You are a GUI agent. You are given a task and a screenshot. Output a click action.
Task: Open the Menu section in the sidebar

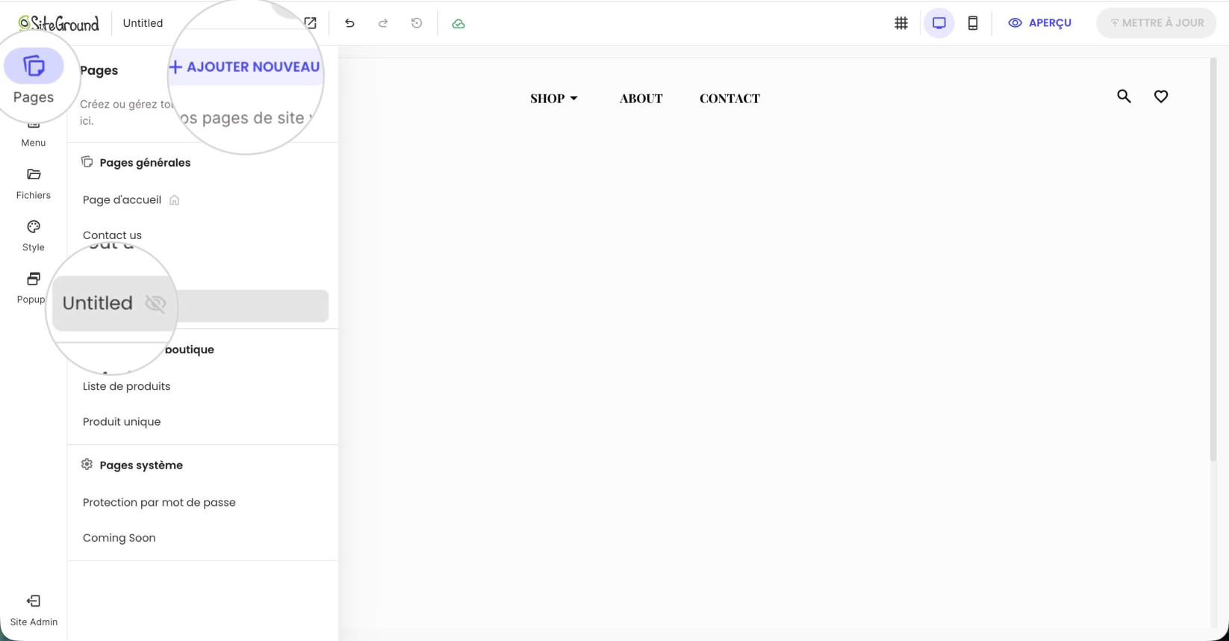(x=34, y=134)
